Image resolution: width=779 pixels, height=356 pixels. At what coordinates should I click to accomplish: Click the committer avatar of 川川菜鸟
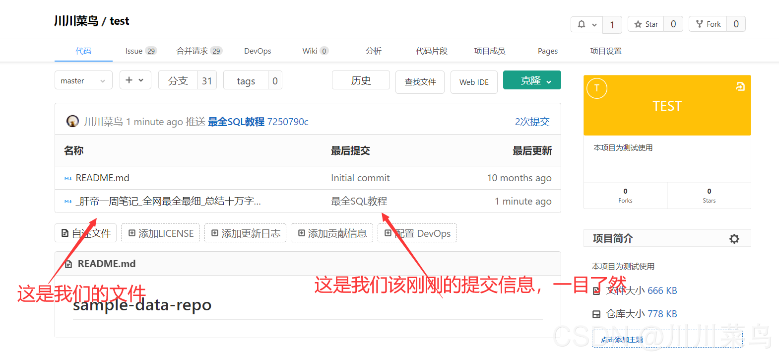tap(72, 122)
